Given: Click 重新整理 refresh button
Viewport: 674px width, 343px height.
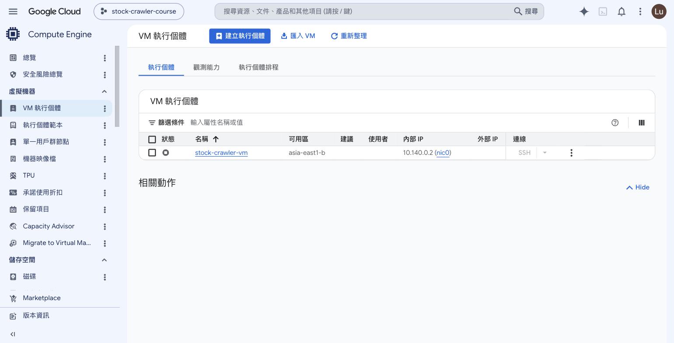Looking at the screenshot, I should 349,36.
